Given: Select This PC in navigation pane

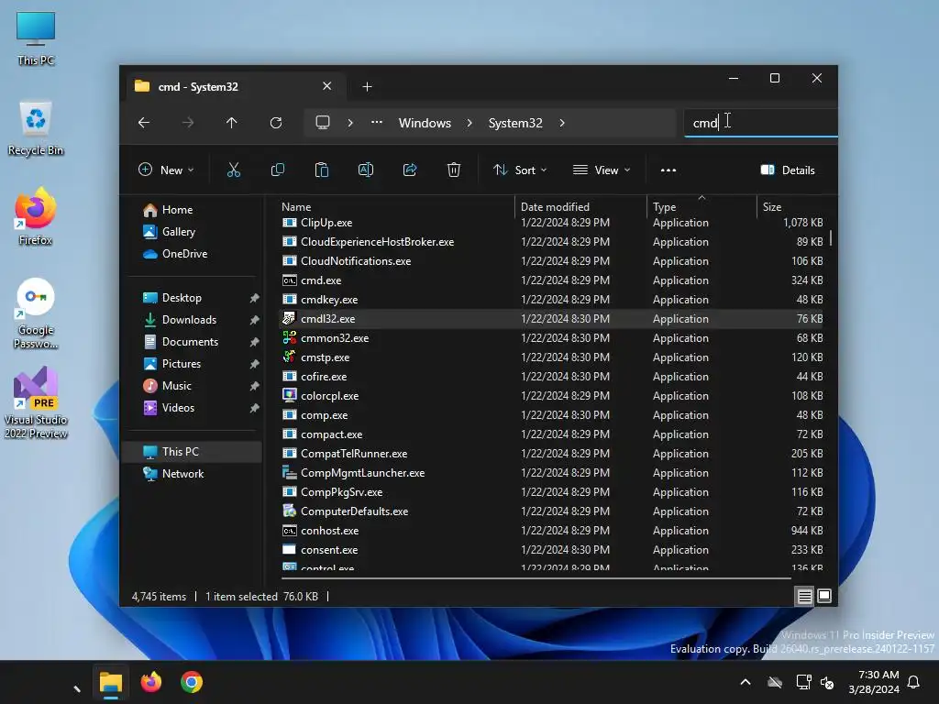Looking at the screenshot, I should click(x=193, y=452).
